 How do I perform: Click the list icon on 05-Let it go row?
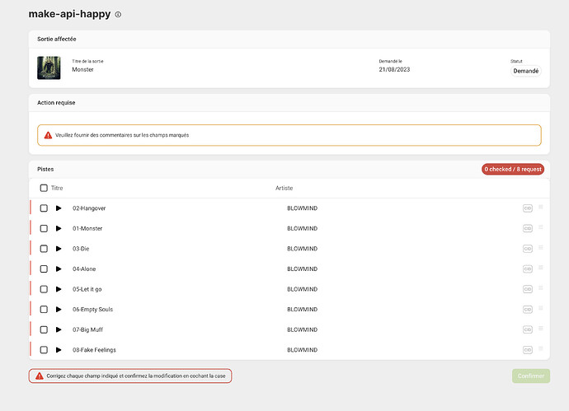point(541,287)
